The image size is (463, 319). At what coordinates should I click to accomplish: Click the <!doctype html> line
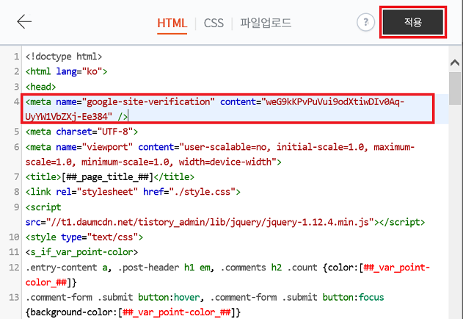64,56
